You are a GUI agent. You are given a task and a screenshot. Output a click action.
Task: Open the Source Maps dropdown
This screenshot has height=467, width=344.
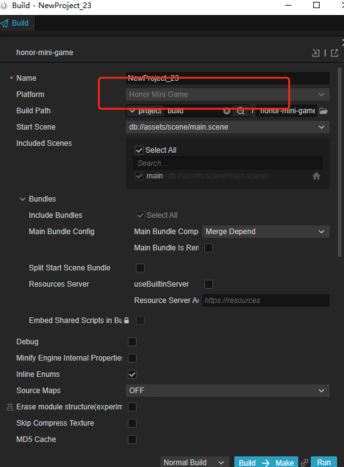coord(227,391)
